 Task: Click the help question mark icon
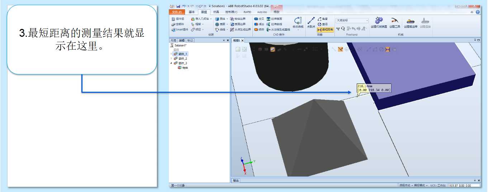pos(478,12)
